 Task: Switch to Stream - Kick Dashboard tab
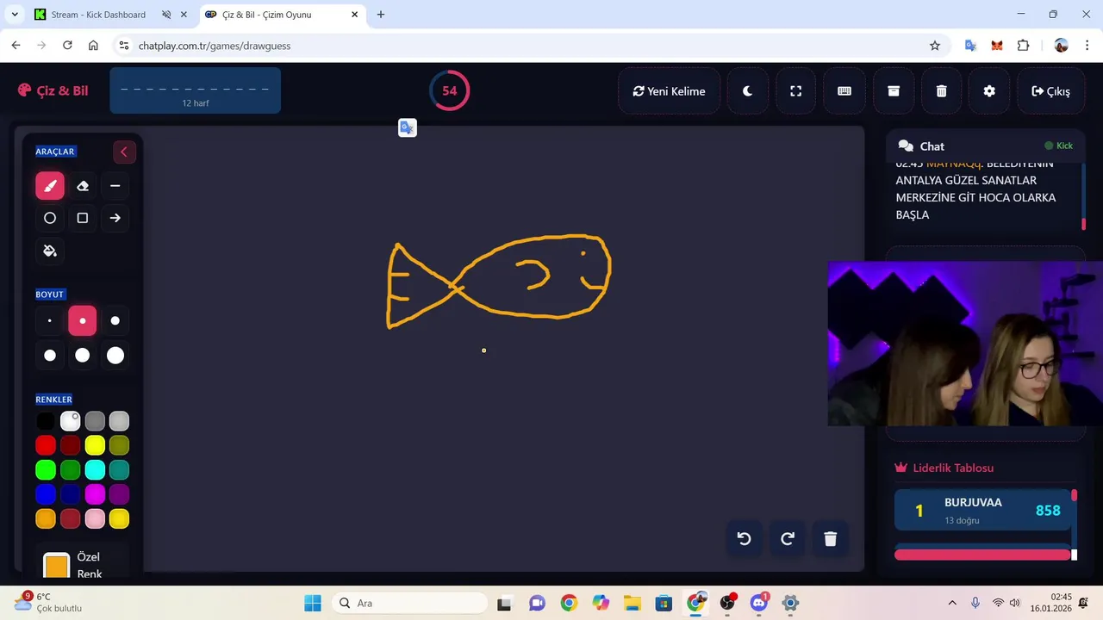98,15
